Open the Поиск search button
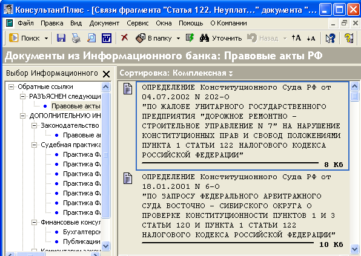 [x=24, y=38]
